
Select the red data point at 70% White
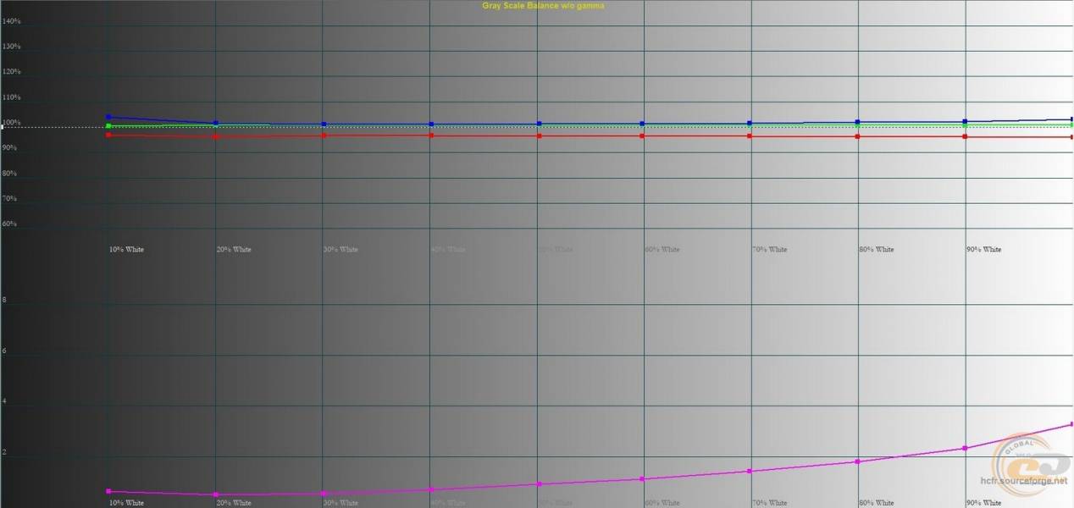click(x=750, y=136)
